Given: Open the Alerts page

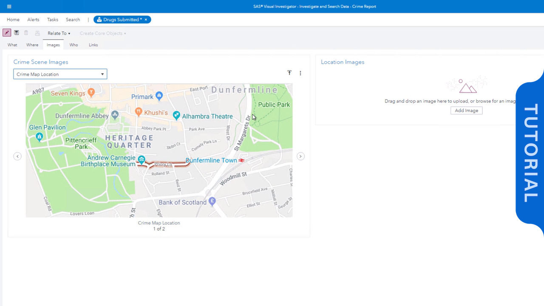Looking at the screenshot, I should [x=33, y=20].
